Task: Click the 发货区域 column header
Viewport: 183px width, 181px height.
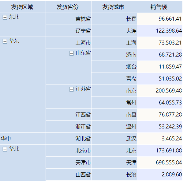Action: pos(23,6)
